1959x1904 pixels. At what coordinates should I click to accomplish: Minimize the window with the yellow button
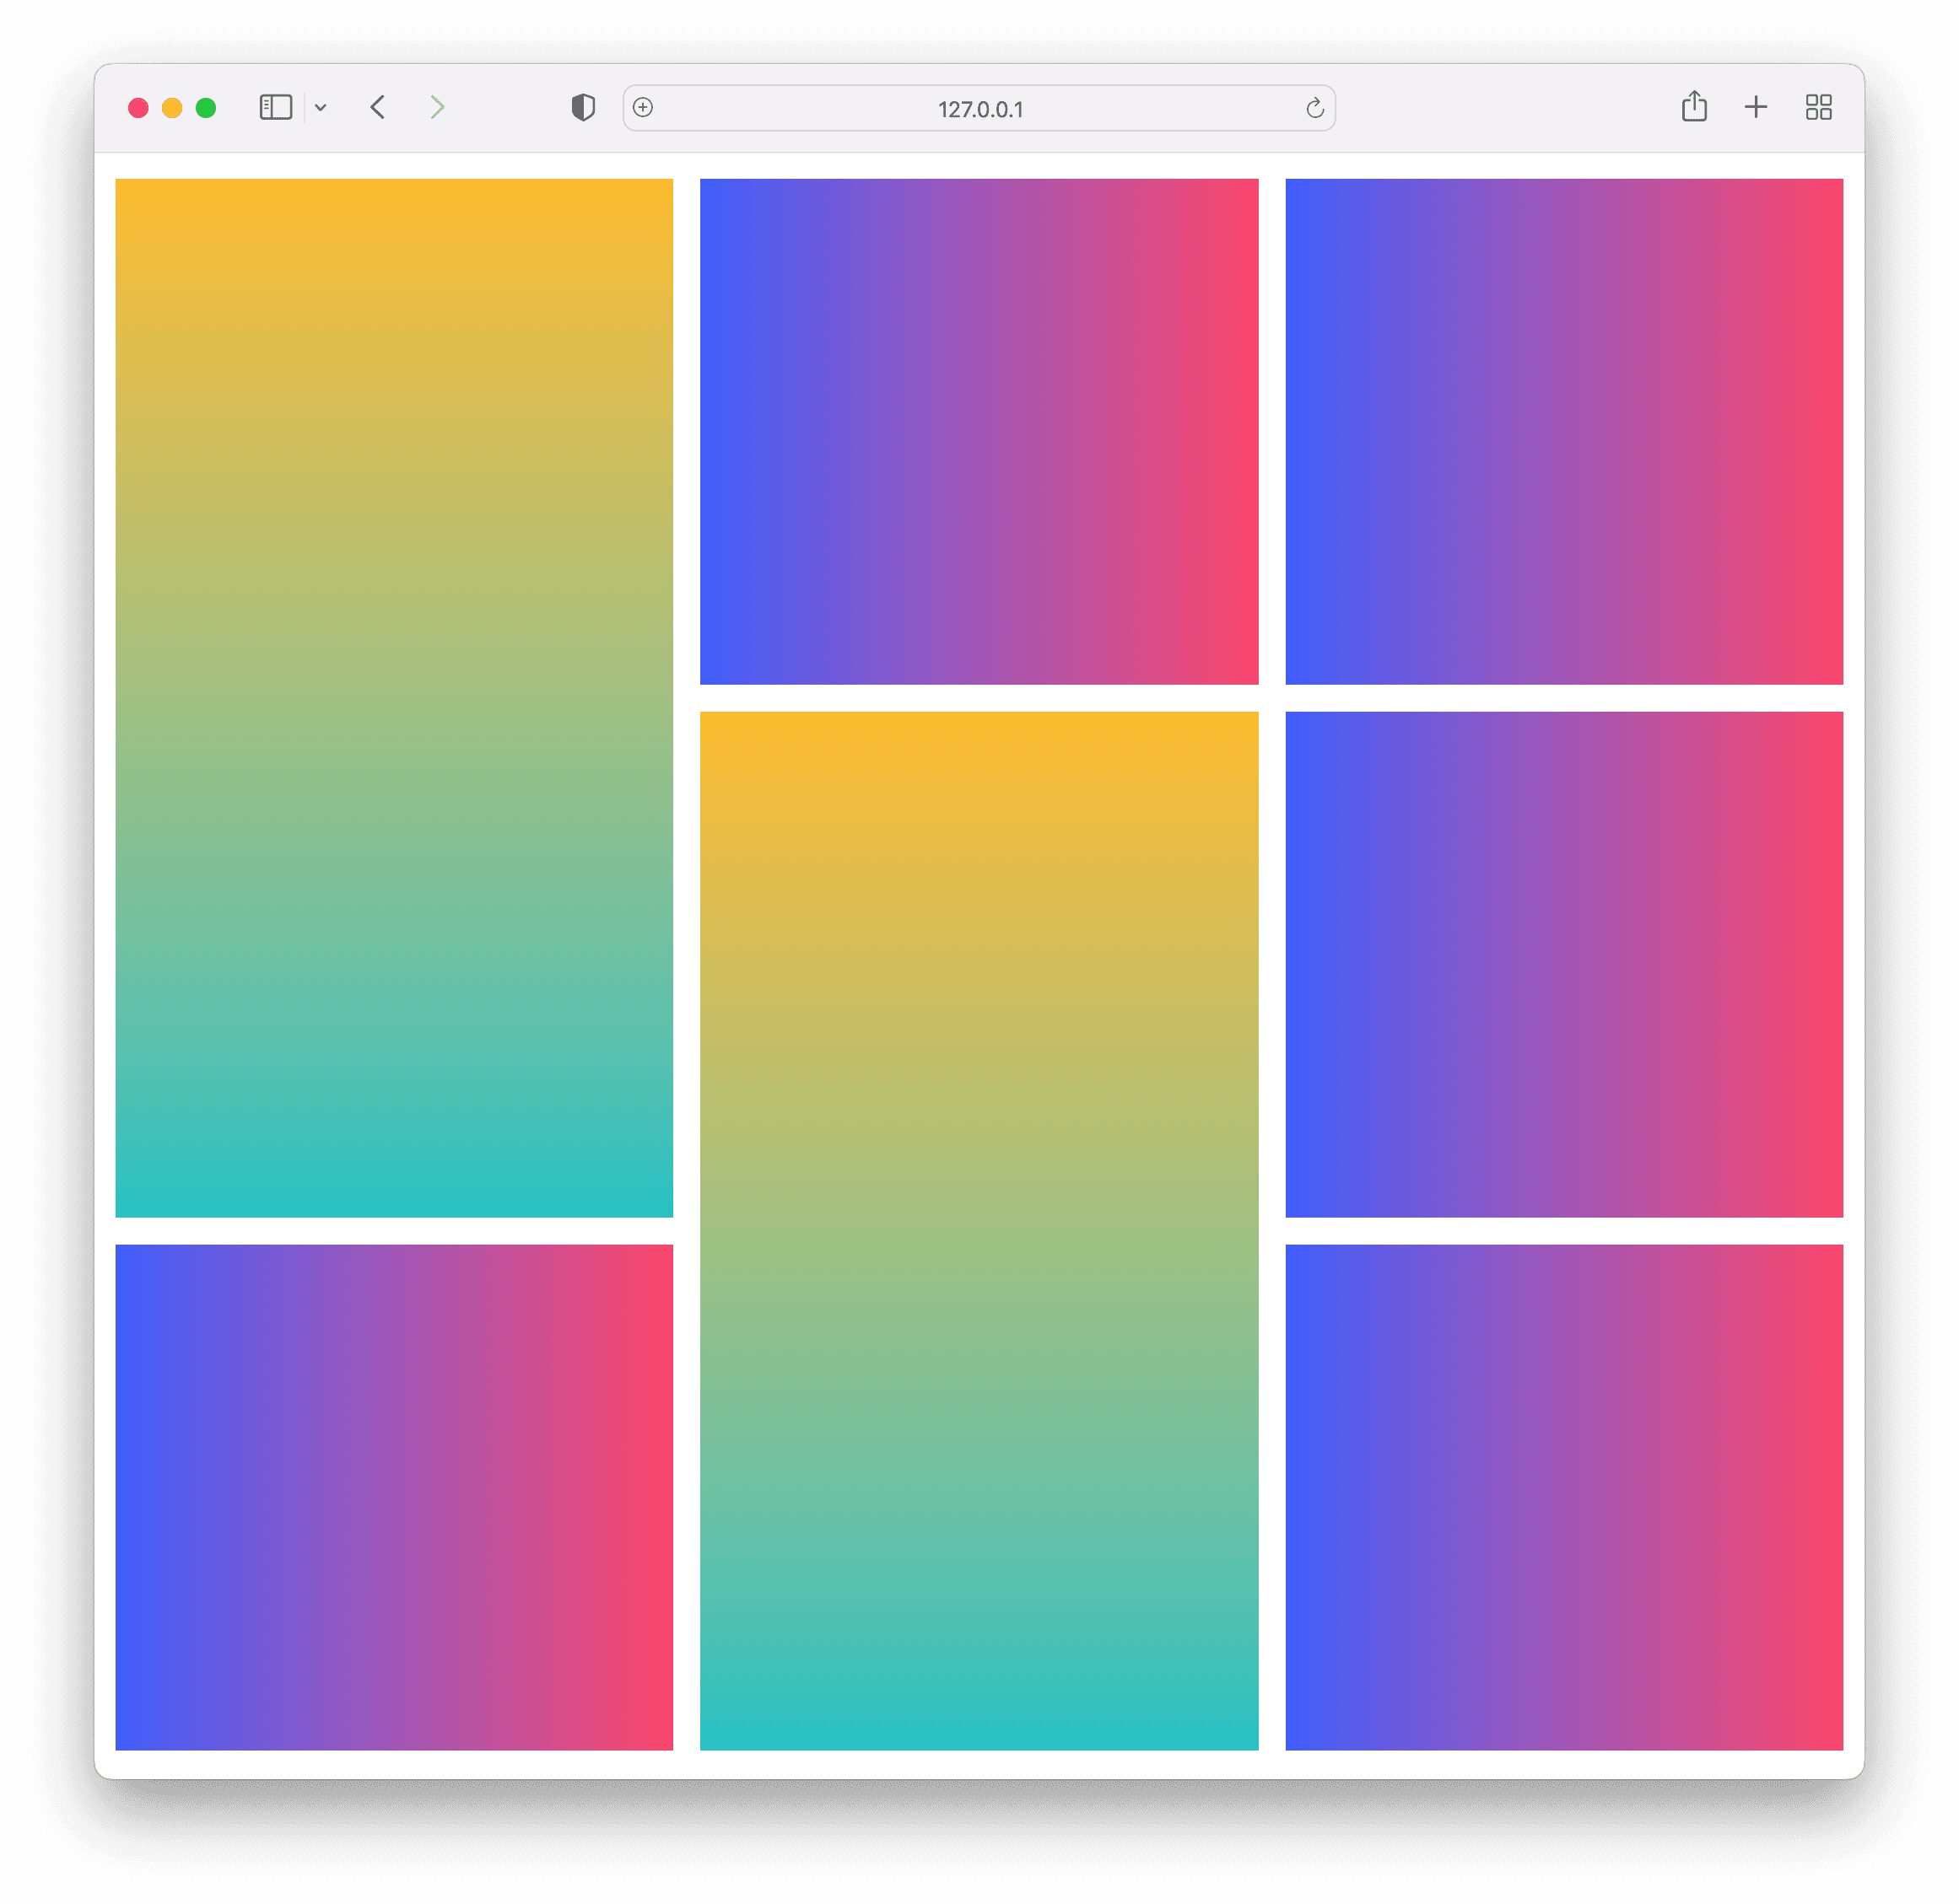coord(172,108)
